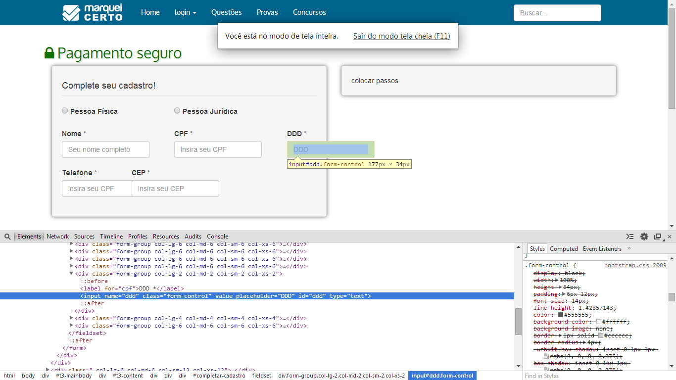Focus the Nome input field
The image size is (676, 380).
coord(105,149)
